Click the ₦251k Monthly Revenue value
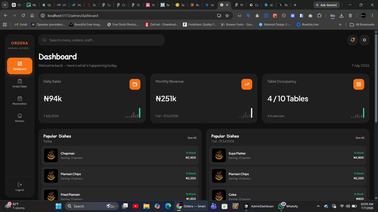This screenshot has width=378, height=212. [x=166, y=99]
